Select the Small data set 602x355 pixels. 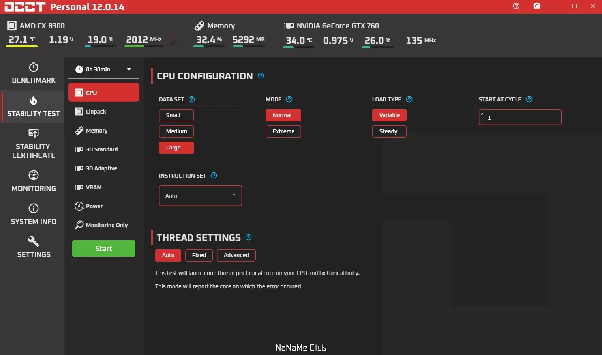click(x=176, y=115)
